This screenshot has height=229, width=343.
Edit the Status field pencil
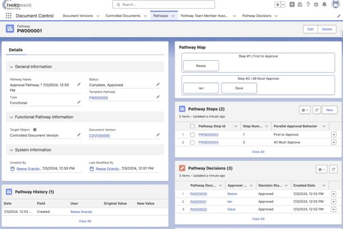[x=158, y=84]
